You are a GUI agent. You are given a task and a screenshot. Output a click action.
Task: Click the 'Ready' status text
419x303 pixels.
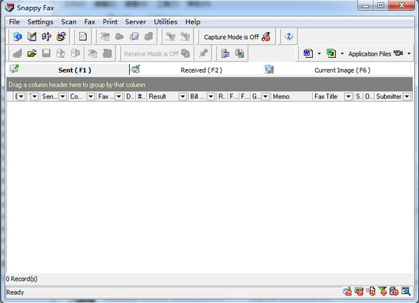point(15,293)
